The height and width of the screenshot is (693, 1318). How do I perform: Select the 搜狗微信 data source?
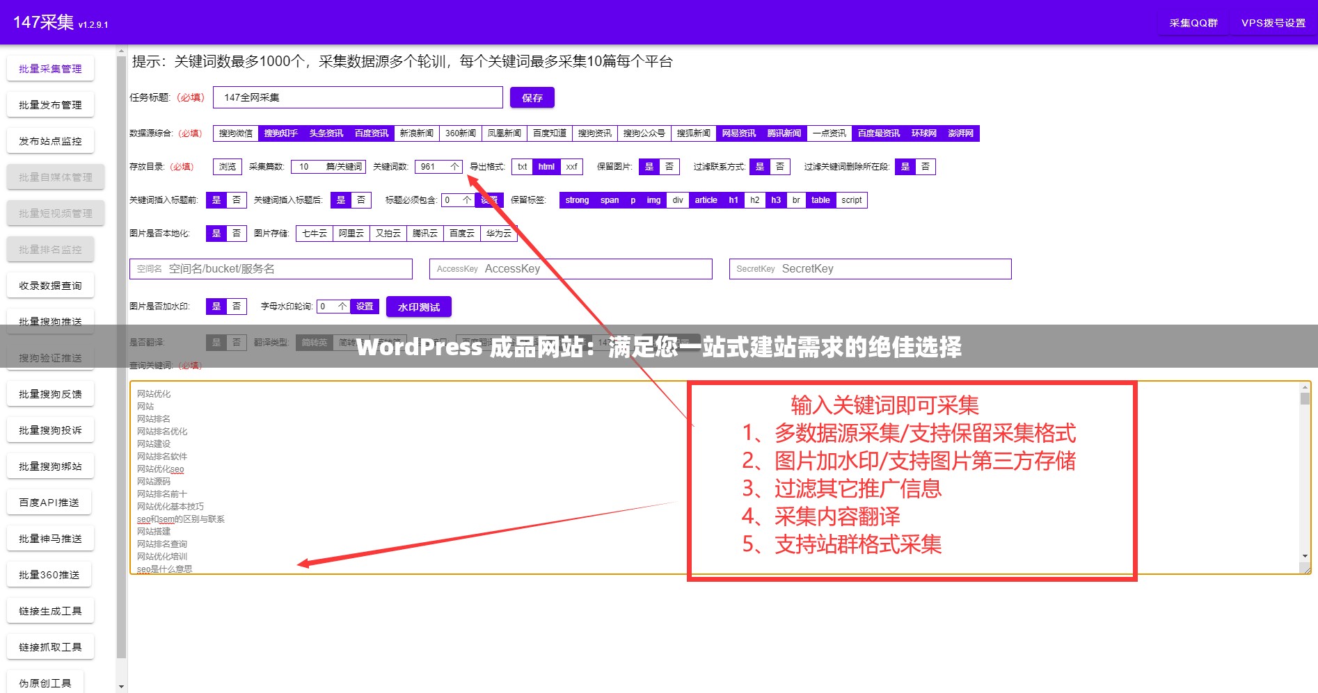235,133
